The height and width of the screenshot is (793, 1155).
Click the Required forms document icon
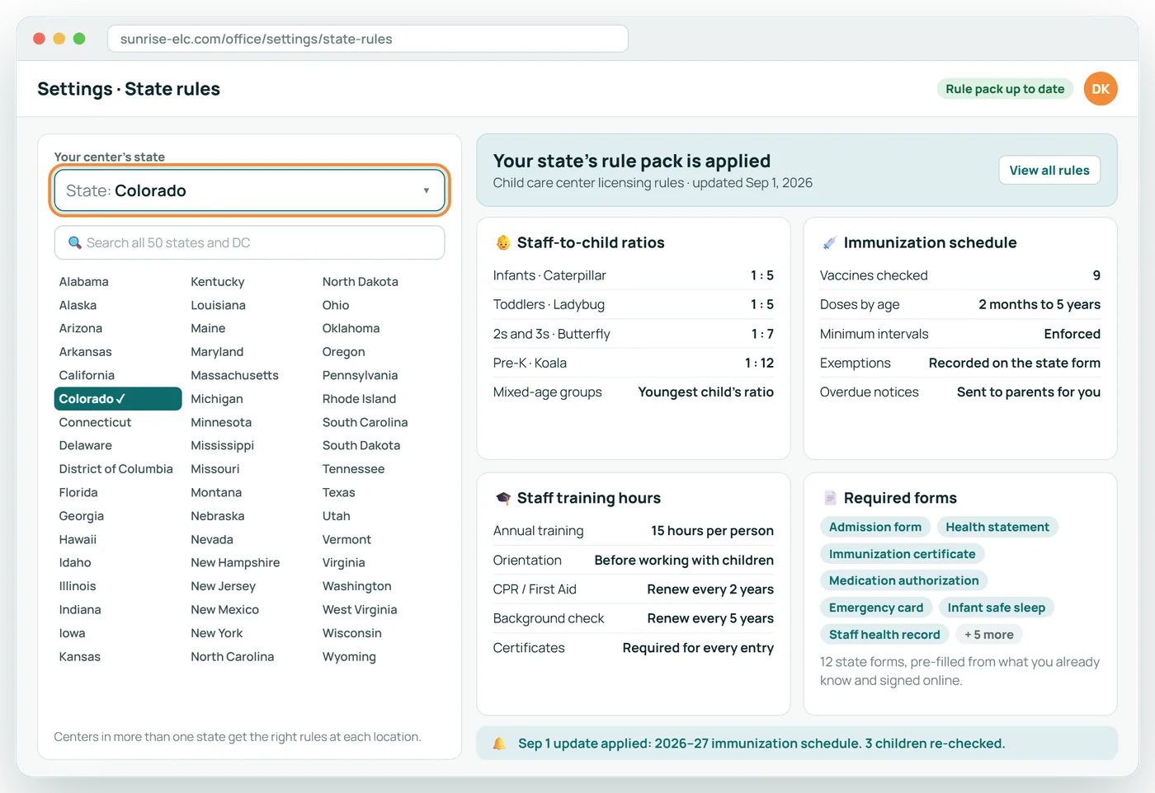pyautogui.click(x=829, y=498)
